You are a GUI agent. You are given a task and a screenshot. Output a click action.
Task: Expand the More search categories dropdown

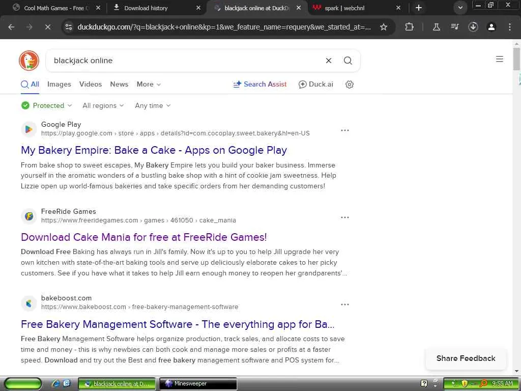[x=149, y=85]
